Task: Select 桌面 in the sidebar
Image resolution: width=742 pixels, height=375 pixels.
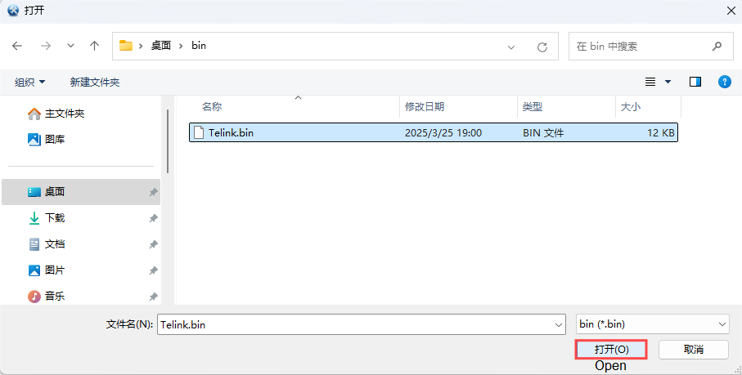Action: 81,192
